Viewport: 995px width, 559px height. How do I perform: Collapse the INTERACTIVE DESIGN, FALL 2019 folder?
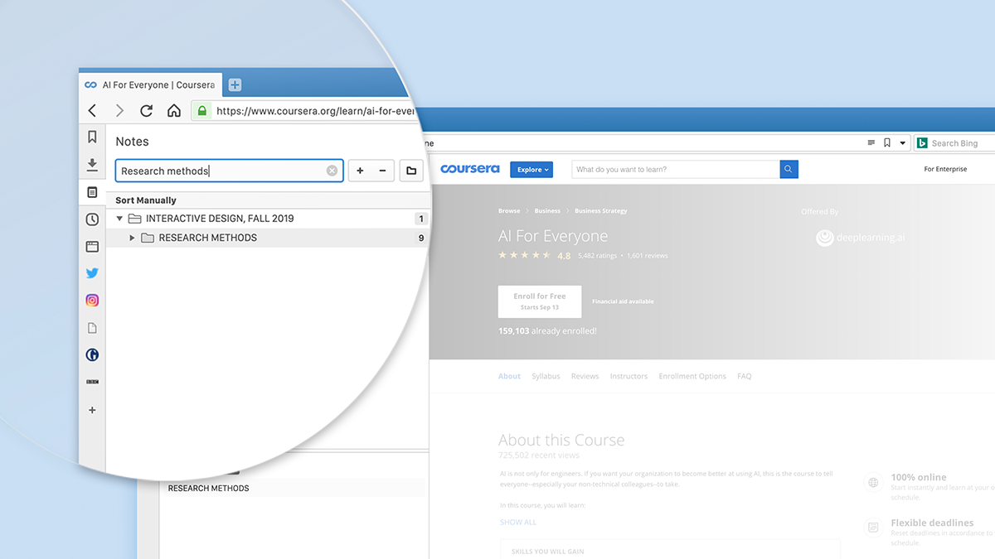point(119,219)
